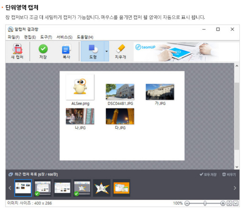Show previous captures with left arrow
The width and height of the screenshot is (244, 212).
click(10, 188)
